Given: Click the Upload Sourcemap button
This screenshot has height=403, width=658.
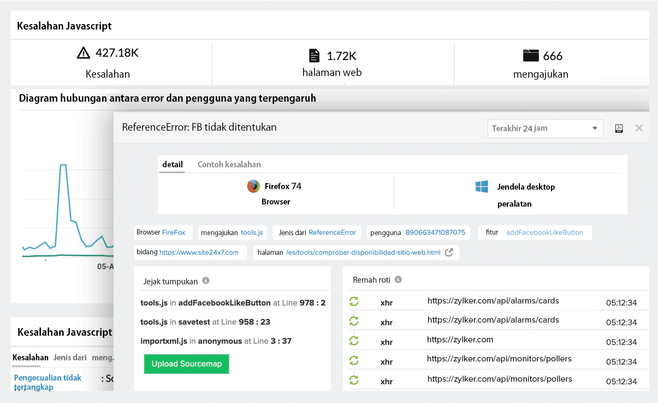Looking at the screenshot, I should [186, 364].
